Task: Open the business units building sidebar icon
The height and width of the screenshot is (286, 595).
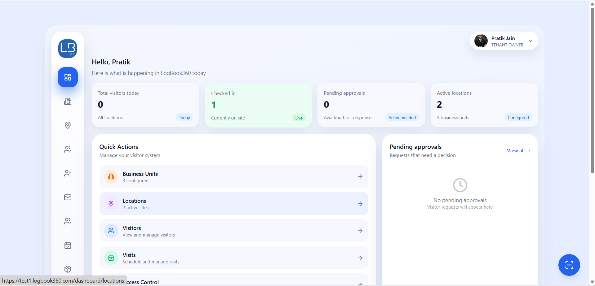Action: 68,102
